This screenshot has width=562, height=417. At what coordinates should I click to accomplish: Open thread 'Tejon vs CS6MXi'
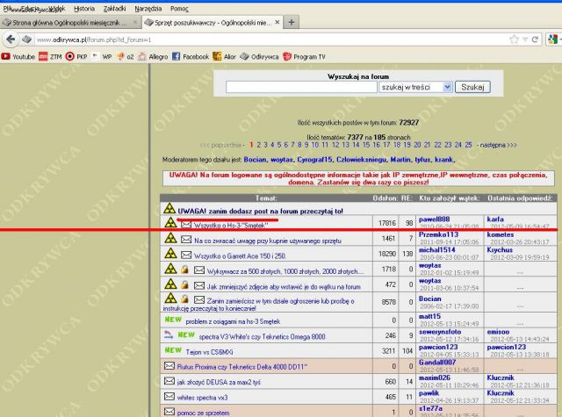pos(209,352)
